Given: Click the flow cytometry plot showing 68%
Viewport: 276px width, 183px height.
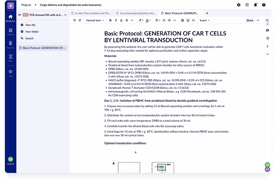Looking at the screenshot, I should point(163,168).
